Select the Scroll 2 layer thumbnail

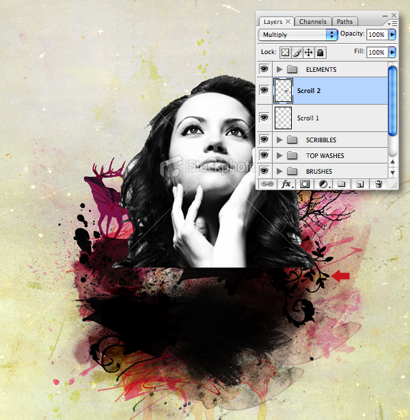(283, 91)
